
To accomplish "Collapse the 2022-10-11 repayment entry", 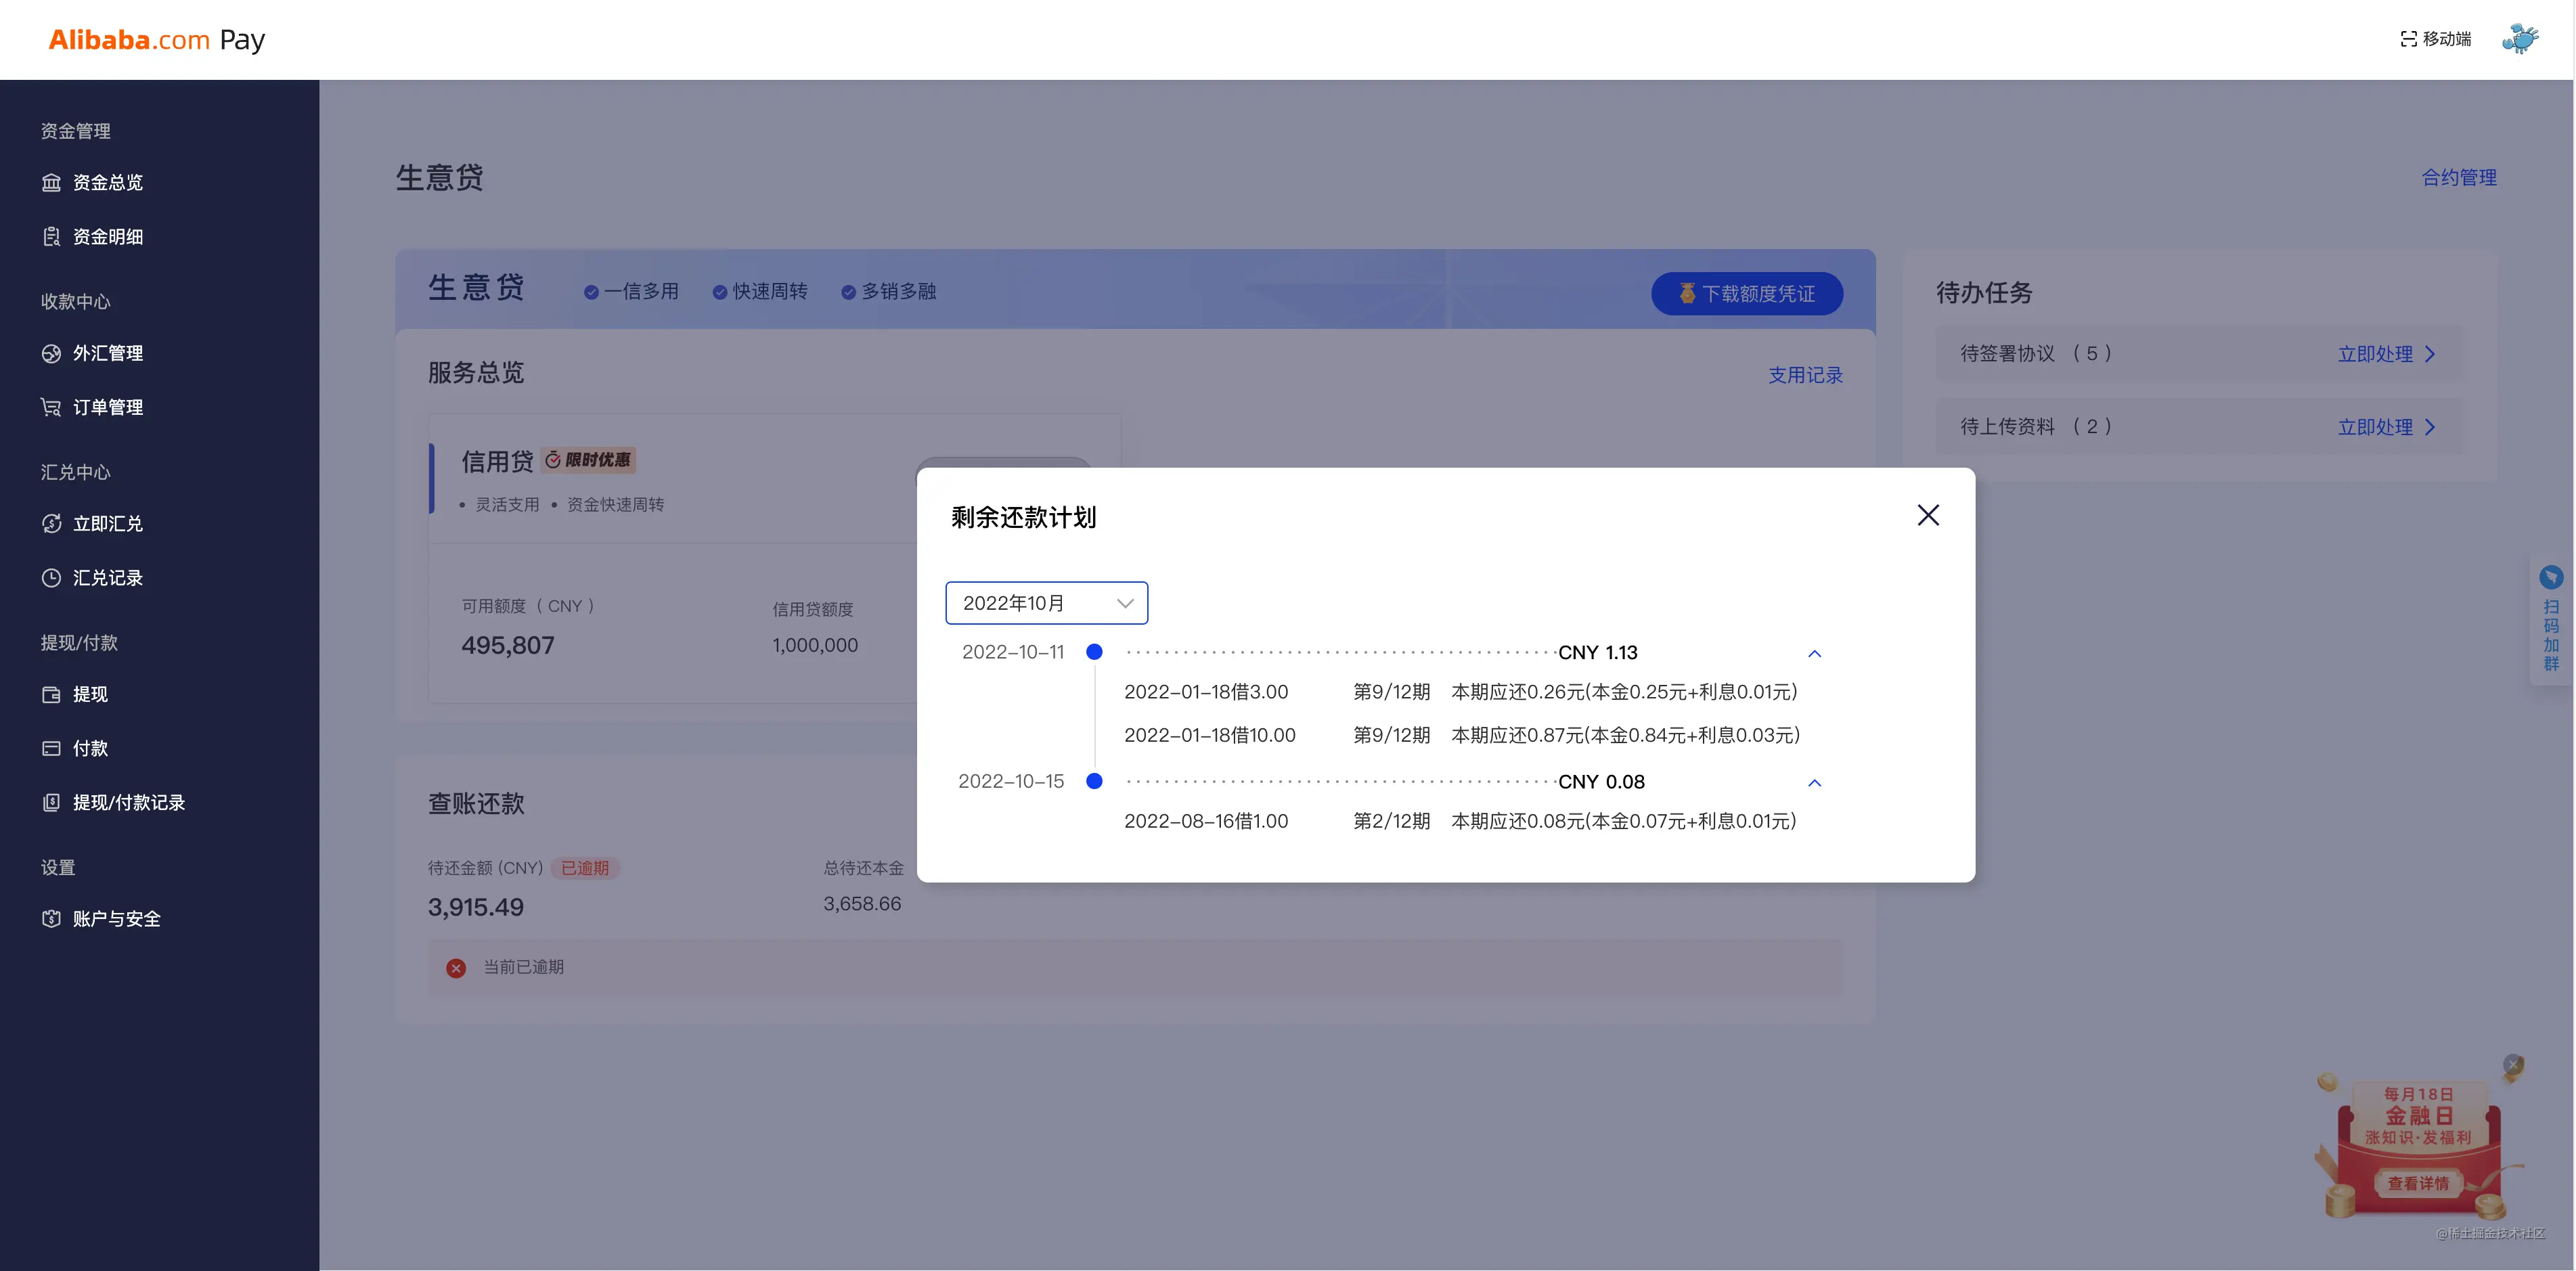I will point(1814,653).
